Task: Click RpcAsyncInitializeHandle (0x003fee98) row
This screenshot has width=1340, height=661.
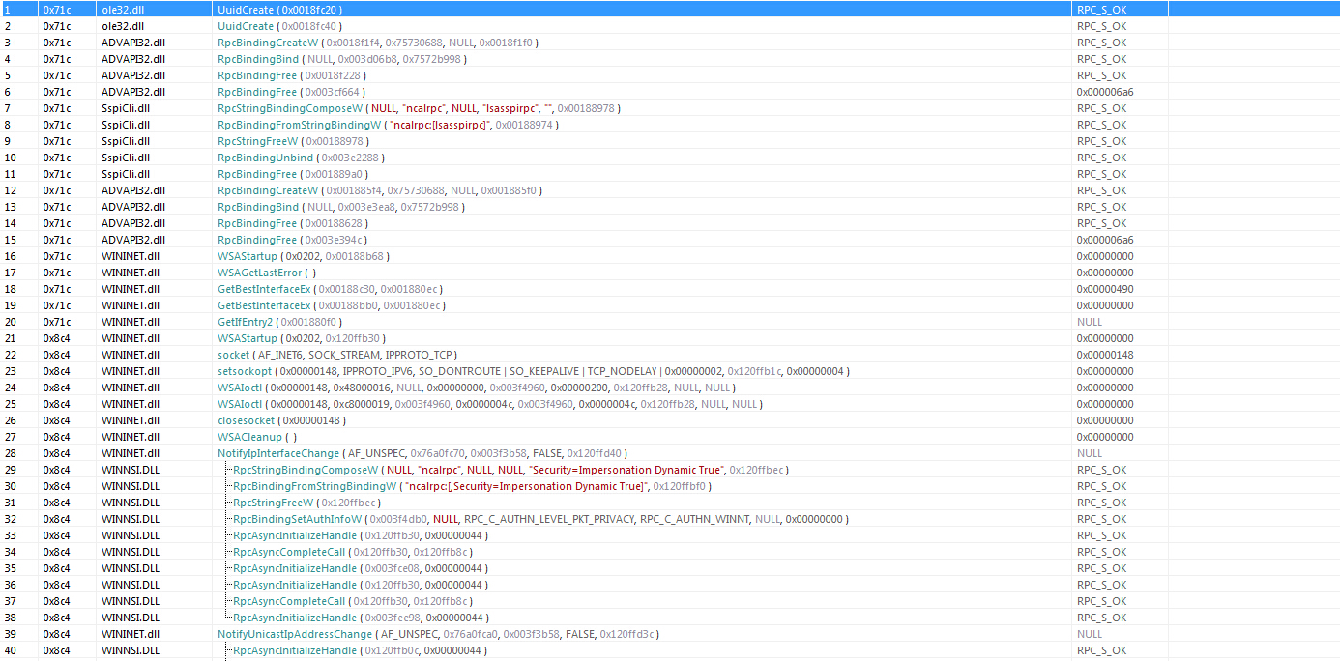Action: click(x=670, y=618)
